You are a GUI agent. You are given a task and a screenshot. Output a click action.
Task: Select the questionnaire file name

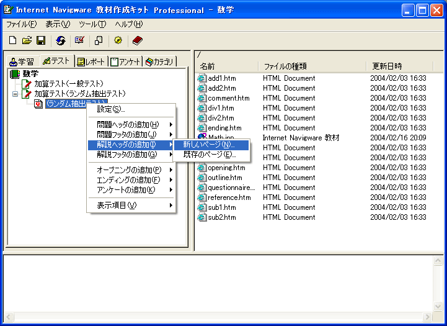pos(231,188)
